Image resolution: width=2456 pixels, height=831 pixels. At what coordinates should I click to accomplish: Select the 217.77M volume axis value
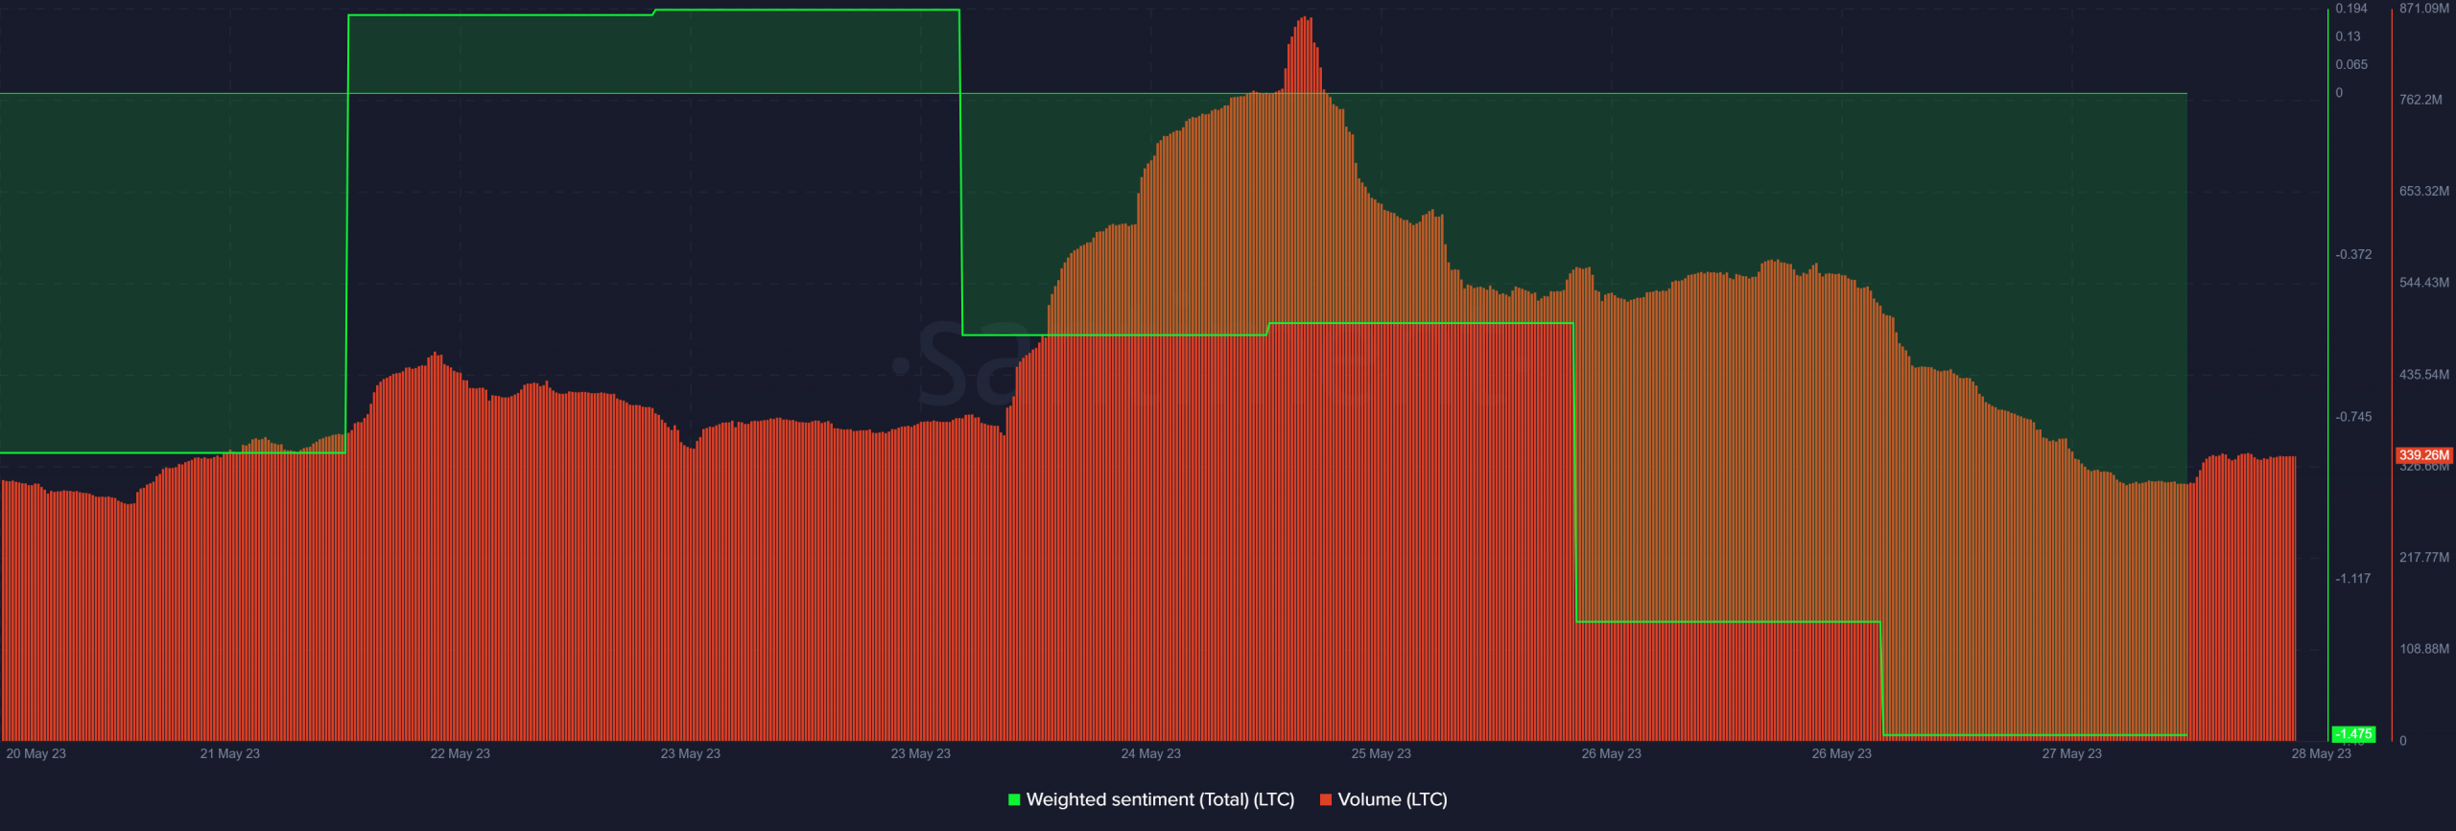coord(2424,557)
